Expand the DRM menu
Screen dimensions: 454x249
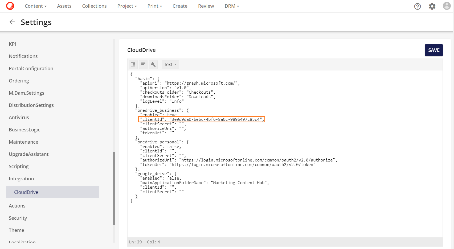tap(232, 6)
